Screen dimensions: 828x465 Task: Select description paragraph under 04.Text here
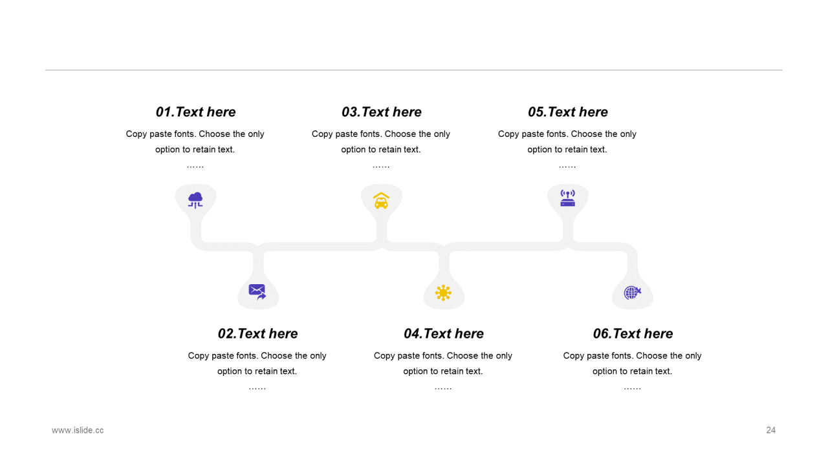(443, 371)
